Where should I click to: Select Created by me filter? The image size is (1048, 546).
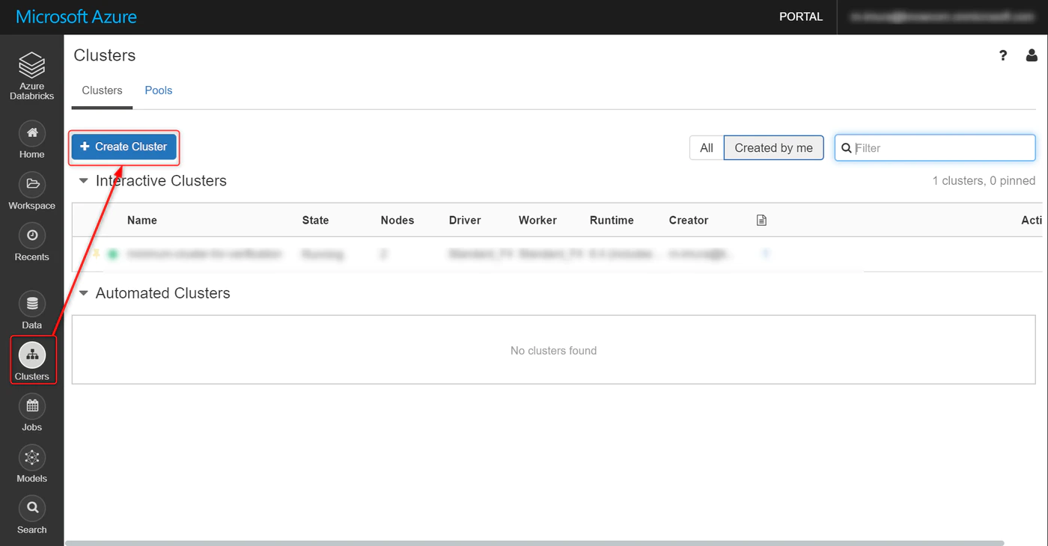pyautogui.click(x=774, y=148)
